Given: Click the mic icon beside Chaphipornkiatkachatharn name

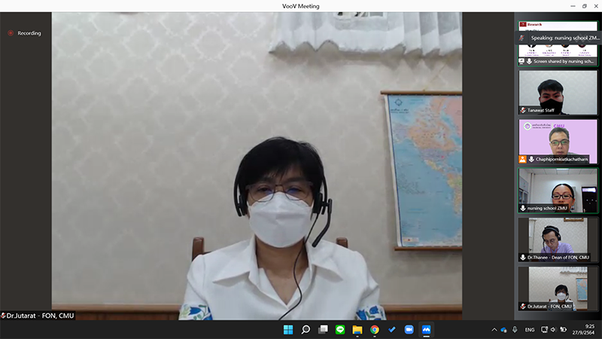Looking at the screenshot, I should (x=531, y=159).
